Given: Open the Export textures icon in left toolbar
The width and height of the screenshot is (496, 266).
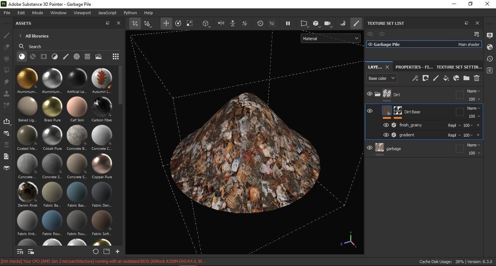Looking at the screenshot, I should (x=6, y=121).
